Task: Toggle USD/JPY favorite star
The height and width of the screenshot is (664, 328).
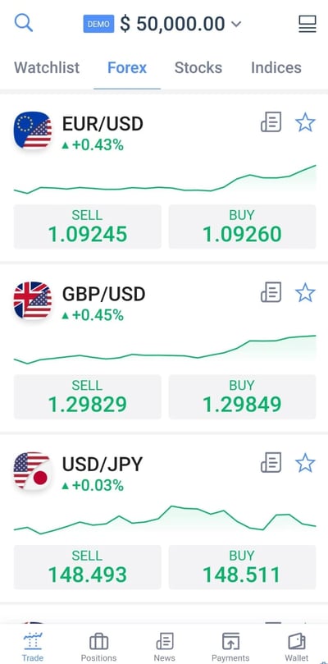Action: (x=305, y=463)
